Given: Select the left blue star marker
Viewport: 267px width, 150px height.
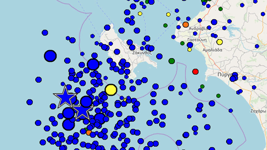Looking at the screenshot, I should tap(65, 97).
